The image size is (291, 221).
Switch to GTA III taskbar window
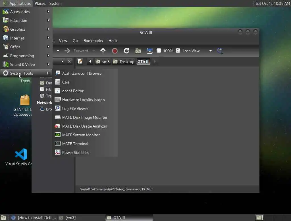pos(129,218)
